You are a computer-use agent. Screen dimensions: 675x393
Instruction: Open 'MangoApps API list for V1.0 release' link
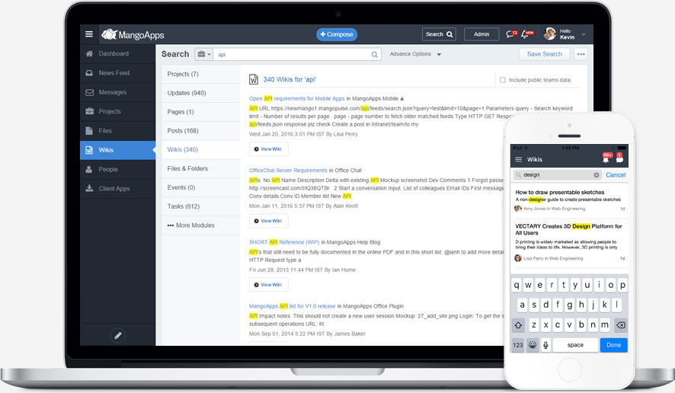coord(292,306)
